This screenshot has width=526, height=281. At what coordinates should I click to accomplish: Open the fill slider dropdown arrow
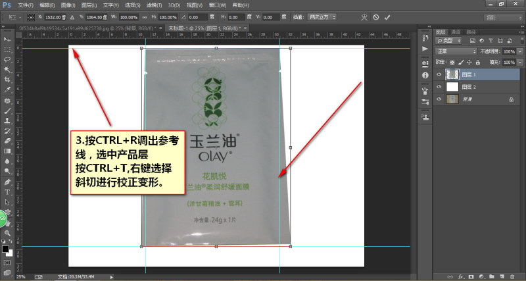[520, 63]
